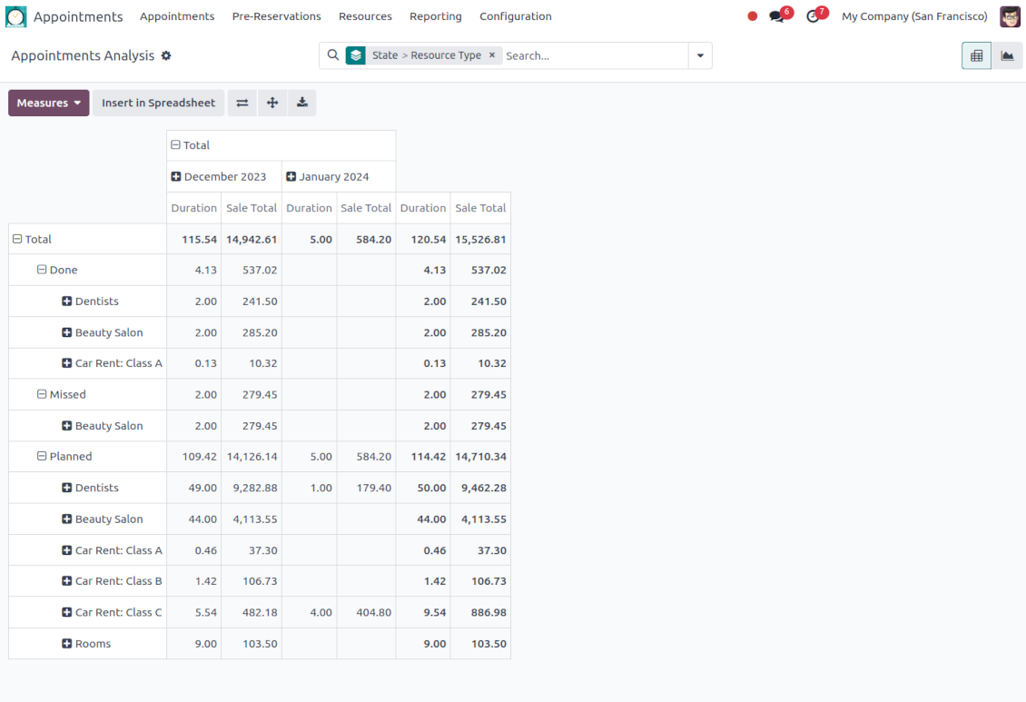Click the 4,113.55 December Beauty Salon cell
Viewport: 1026px width, 702px height.
[x=252, y=519]
